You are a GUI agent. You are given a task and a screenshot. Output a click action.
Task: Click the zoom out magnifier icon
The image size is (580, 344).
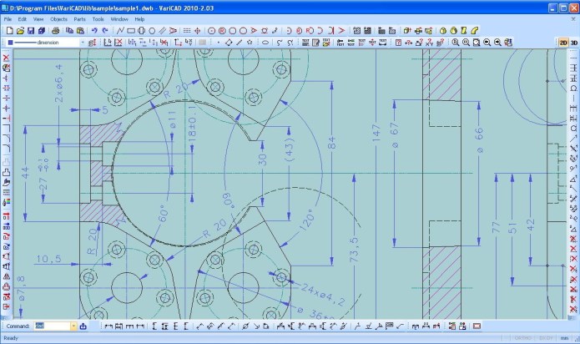coord(466,43)
